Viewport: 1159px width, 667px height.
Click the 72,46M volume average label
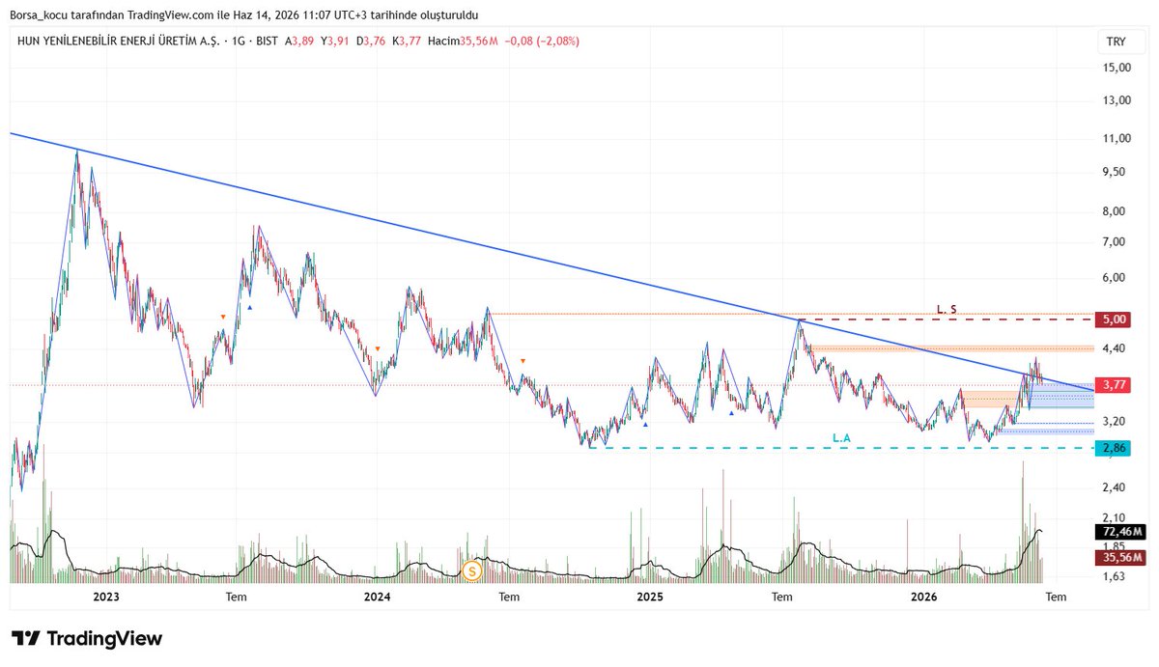[1120, 532]
